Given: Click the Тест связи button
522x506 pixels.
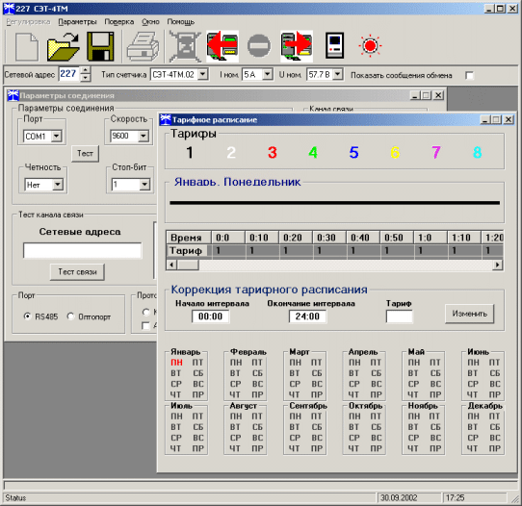Looking at the screenshot, I should pos(77,272).
